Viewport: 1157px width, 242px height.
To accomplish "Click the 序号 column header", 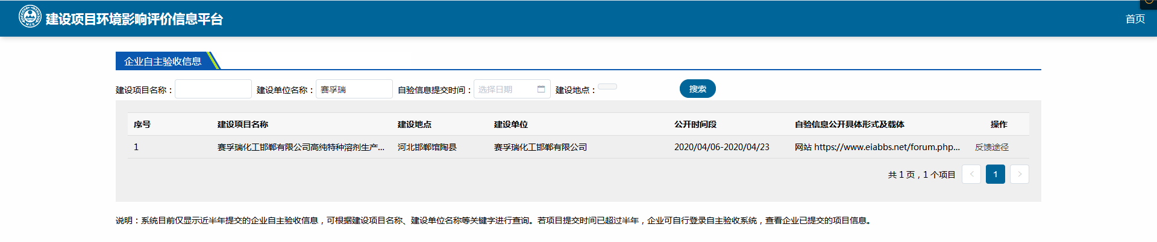I will (x=142, y=124).
